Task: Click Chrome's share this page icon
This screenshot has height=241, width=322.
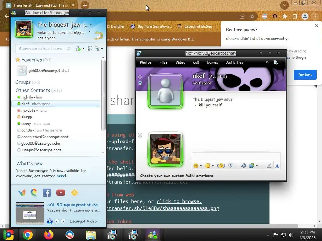Action: tap(242, 17)
